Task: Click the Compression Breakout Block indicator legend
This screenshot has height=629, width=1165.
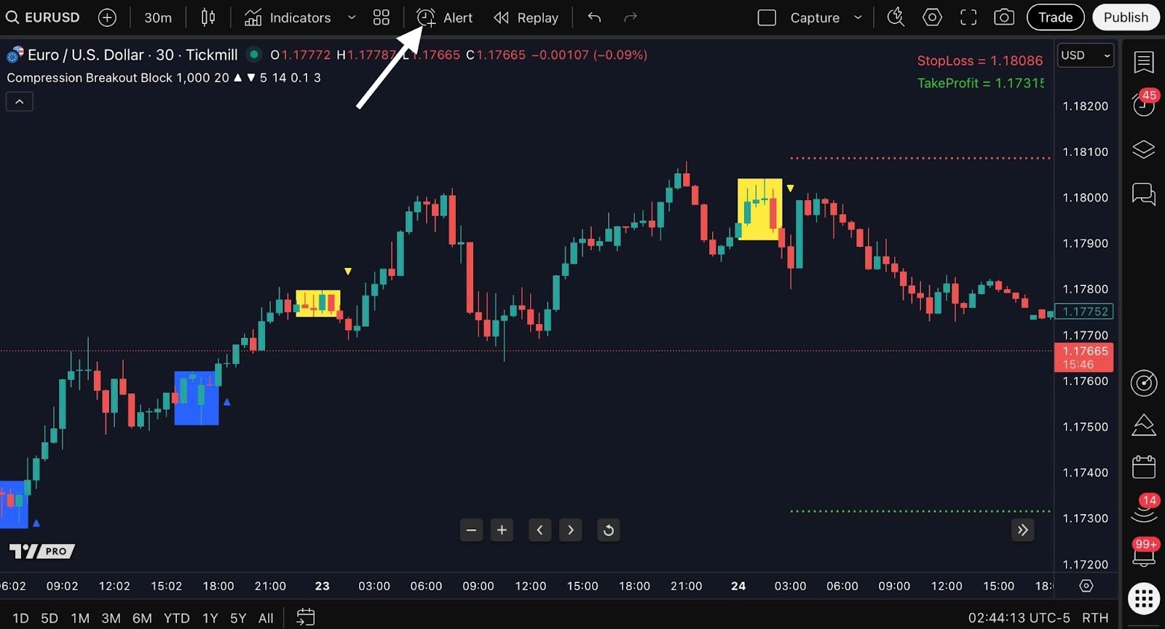Action: click(x=163, y=78)
